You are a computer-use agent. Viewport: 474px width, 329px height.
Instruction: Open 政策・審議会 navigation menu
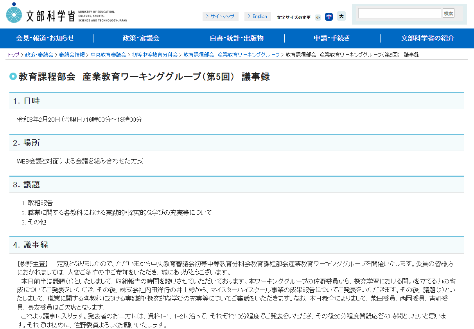(x=141, y=38)
